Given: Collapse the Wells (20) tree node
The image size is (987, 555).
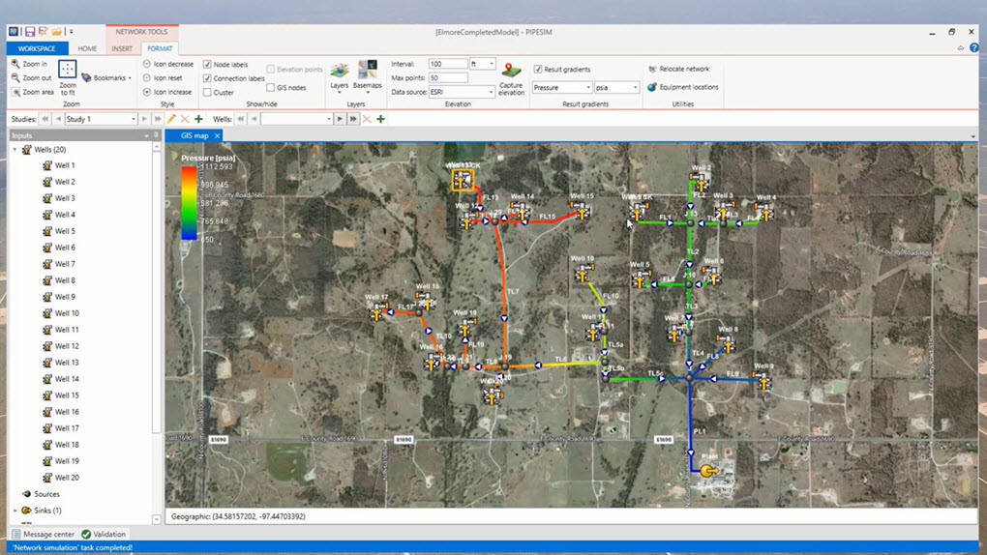Looking at the screenshot, I should pyautogui.click(x=15, y=150).
